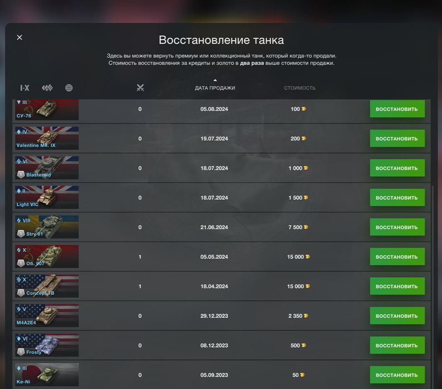Click the gold coin icon beside 15 000 for Об. 907
442x389 pixels.
(x=308, y=257)
